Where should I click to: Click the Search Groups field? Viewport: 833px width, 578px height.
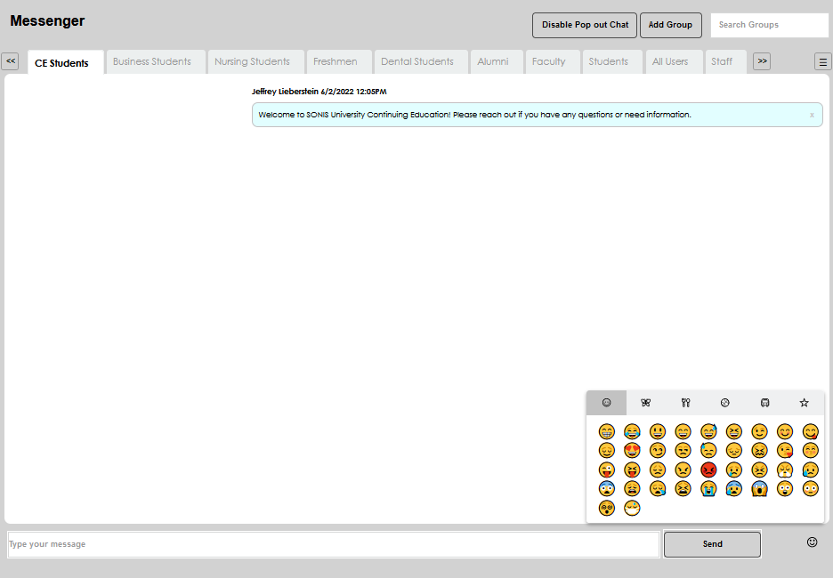pos(769,24)
